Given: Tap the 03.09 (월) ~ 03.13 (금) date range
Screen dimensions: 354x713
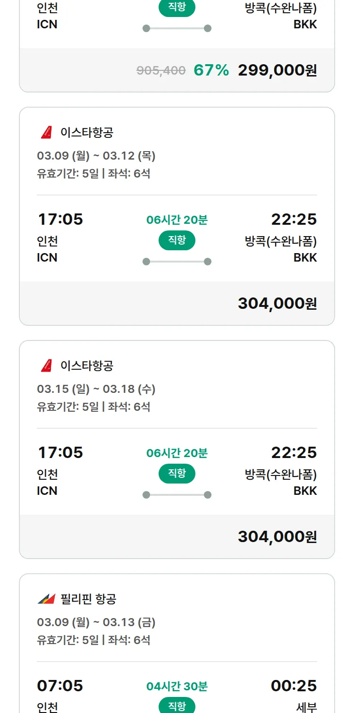Looking at the screenshot, I should pyautogui.click(x=96, y=622).
